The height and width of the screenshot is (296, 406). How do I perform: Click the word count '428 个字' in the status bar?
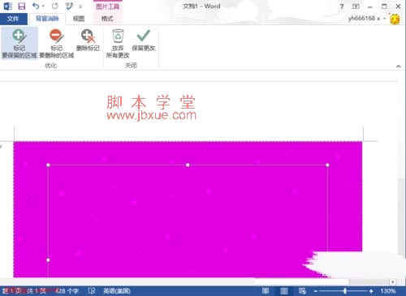(x=67, y=291)
